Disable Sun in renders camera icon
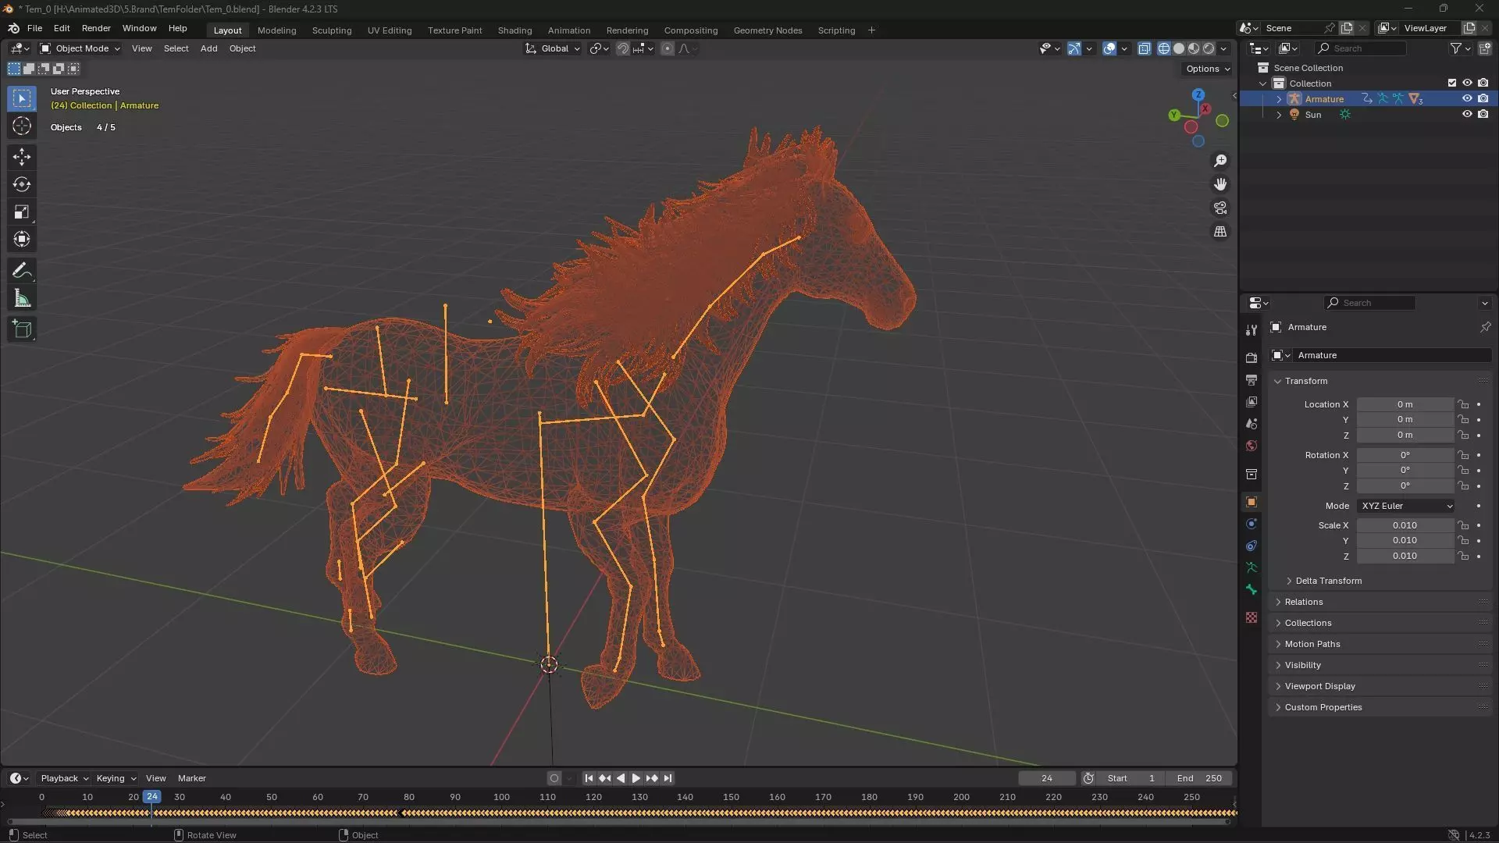The width and height of the screenshot is (1499, 843). pos(1483,114)
